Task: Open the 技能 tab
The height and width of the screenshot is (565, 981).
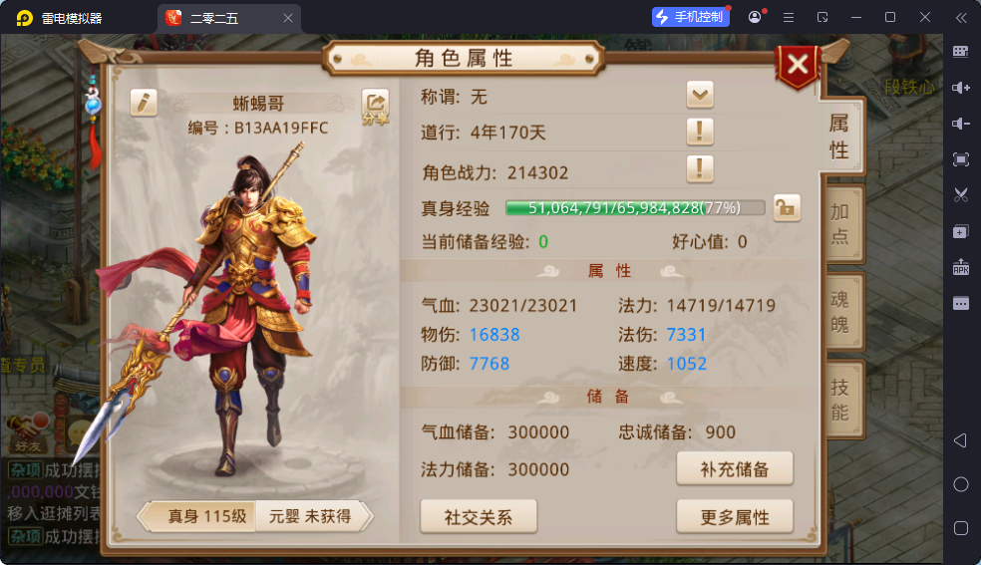Action: pos(840,399)
